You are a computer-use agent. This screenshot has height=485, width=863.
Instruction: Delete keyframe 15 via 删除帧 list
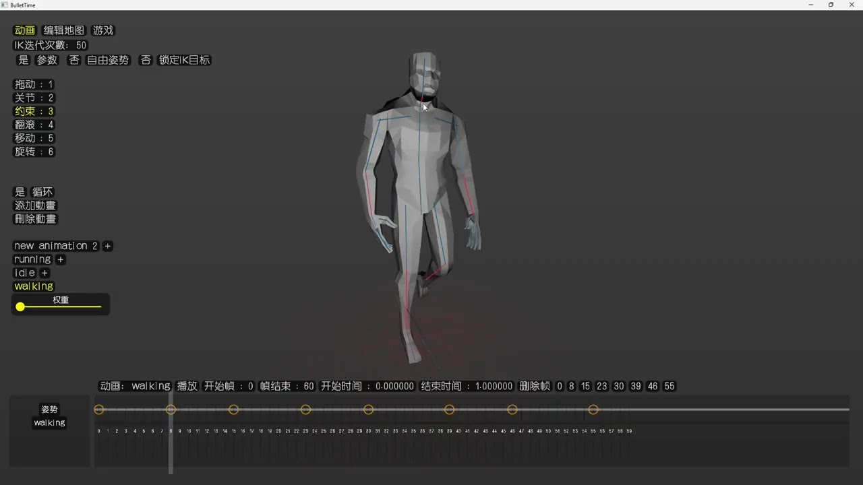pyautogui.click(x=585, y=386)
